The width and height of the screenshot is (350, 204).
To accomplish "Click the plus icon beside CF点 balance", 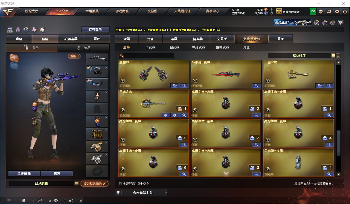I will [x=271, y=9].
